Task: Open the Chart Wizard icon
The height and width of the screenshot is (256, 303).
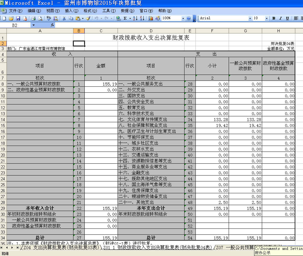Action: click(151, 18)
